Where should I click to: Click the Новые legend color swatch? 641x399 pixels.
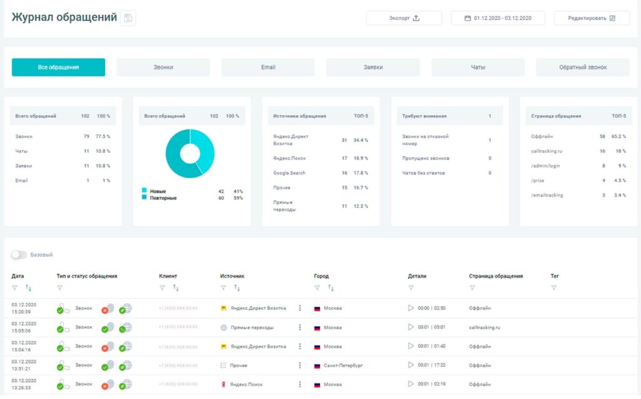pyautogui.click(x=144, y=190)
